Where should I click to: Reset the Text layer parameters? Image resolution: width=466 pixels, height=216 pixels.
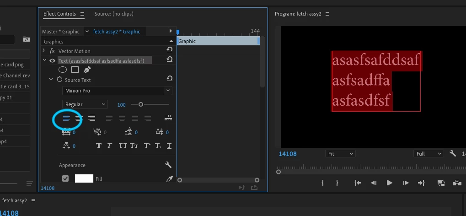point(169,59)
